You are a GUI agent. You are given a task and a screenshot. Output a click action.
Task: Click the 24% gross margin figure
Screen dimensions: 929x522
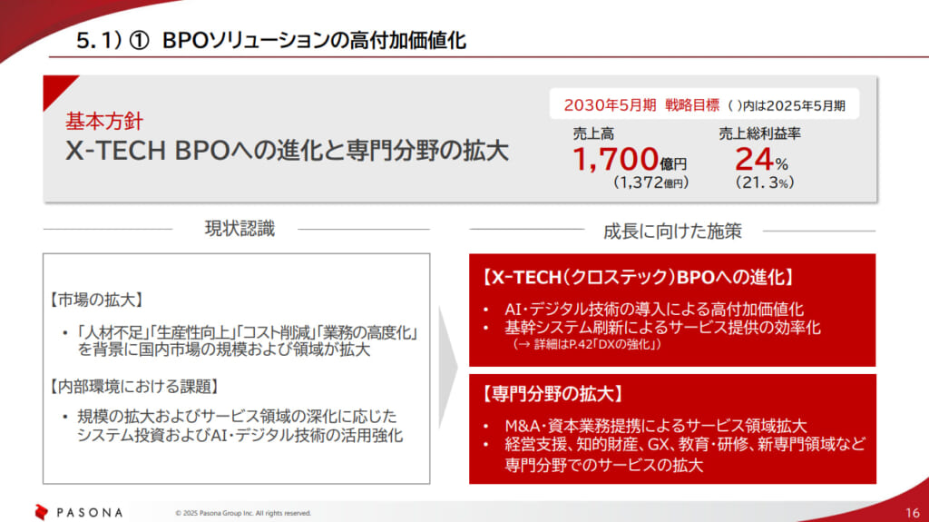point(758,161)
